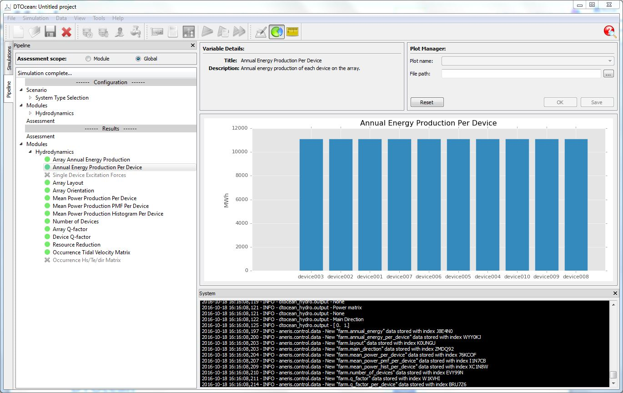Switch to the Simulations side tab
The image size is (623, 393).
tap(9, 58)
